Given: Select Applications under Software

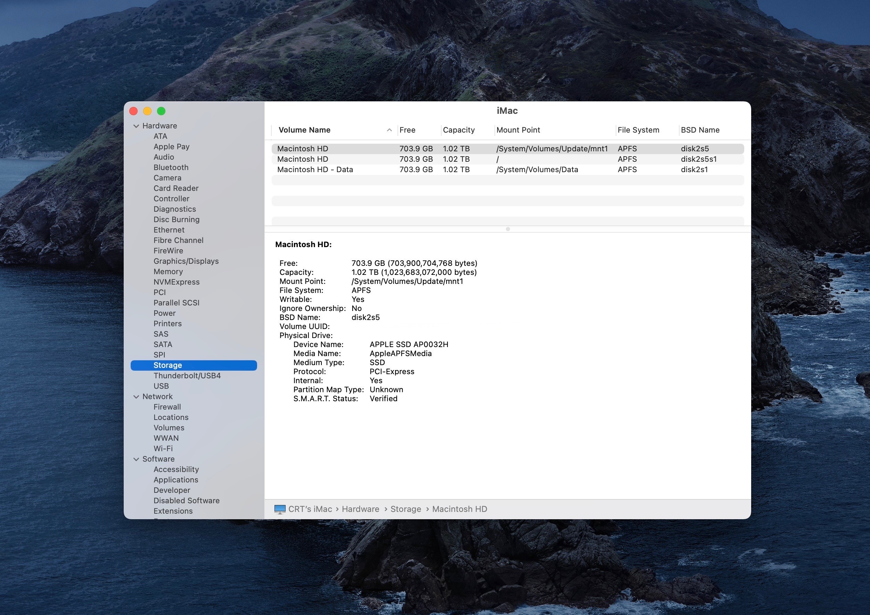Looking at the screenshot, I should pos(176,480).
